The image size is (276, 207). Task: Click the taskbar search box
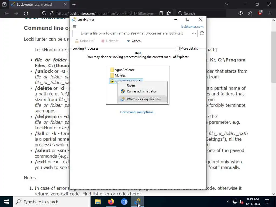coord(51,202)
